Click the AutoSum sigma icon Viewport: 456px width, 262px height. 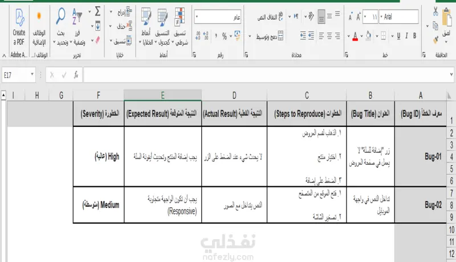(97, 11)
